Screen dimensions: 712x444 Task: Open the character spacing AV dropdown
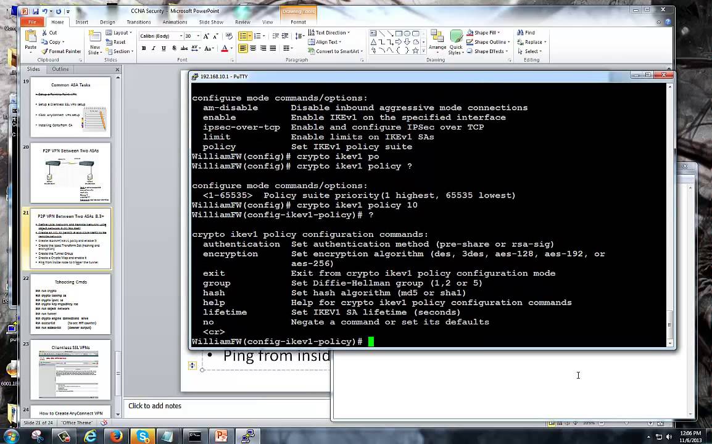[196, 48]
